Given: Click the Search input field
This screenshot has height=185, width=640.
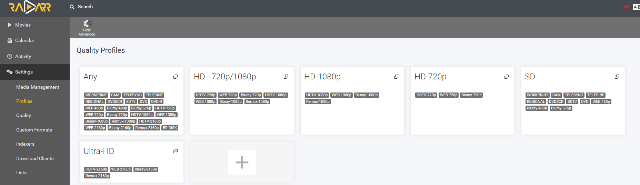Looking at the screenshot, I should point(111,7).
